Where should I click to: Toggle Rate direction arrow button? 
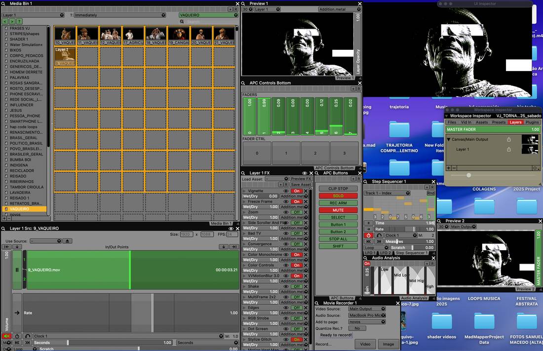pyautogui.click(x=17, y=312)
